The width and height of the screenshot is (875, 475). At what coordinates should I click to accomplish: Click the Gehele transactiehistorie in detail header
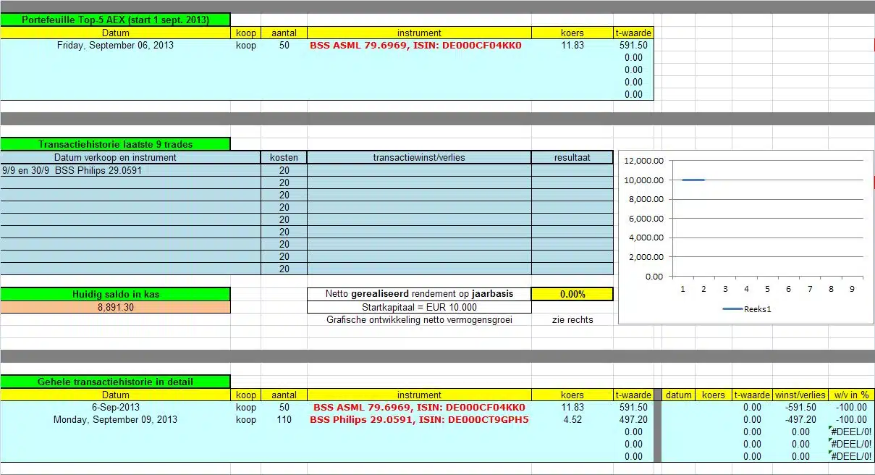click(x=115, y=382)
